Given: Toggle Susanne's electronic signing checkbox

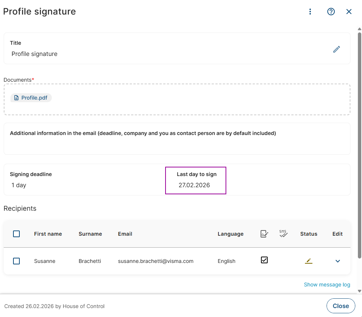Looking at the screenshot, I should (x=264, y=260).
